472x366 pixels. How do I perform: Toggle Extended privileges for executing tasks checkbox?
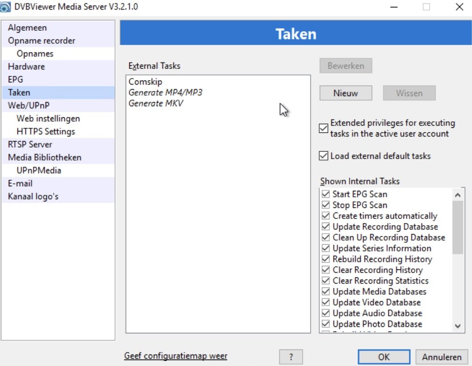click(x=324, y=128)
